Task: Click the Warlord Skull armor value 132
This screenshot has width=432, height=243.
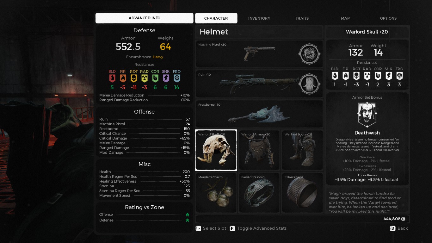Action: click(x=356, y=53)
